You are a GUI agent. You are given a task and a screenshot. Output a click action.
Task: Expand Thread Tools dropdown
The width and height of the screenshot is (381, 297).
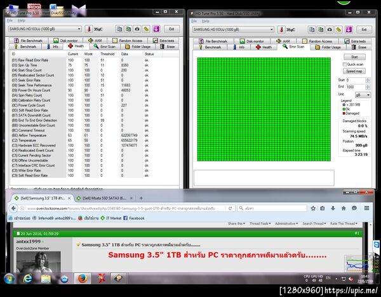click(x=260, y=224)
